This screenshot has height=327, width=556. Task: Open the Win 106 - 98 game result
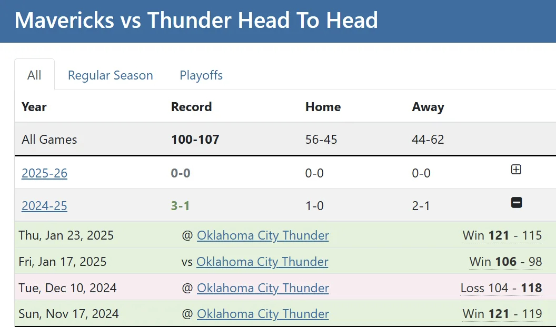[x=505, y=261]
